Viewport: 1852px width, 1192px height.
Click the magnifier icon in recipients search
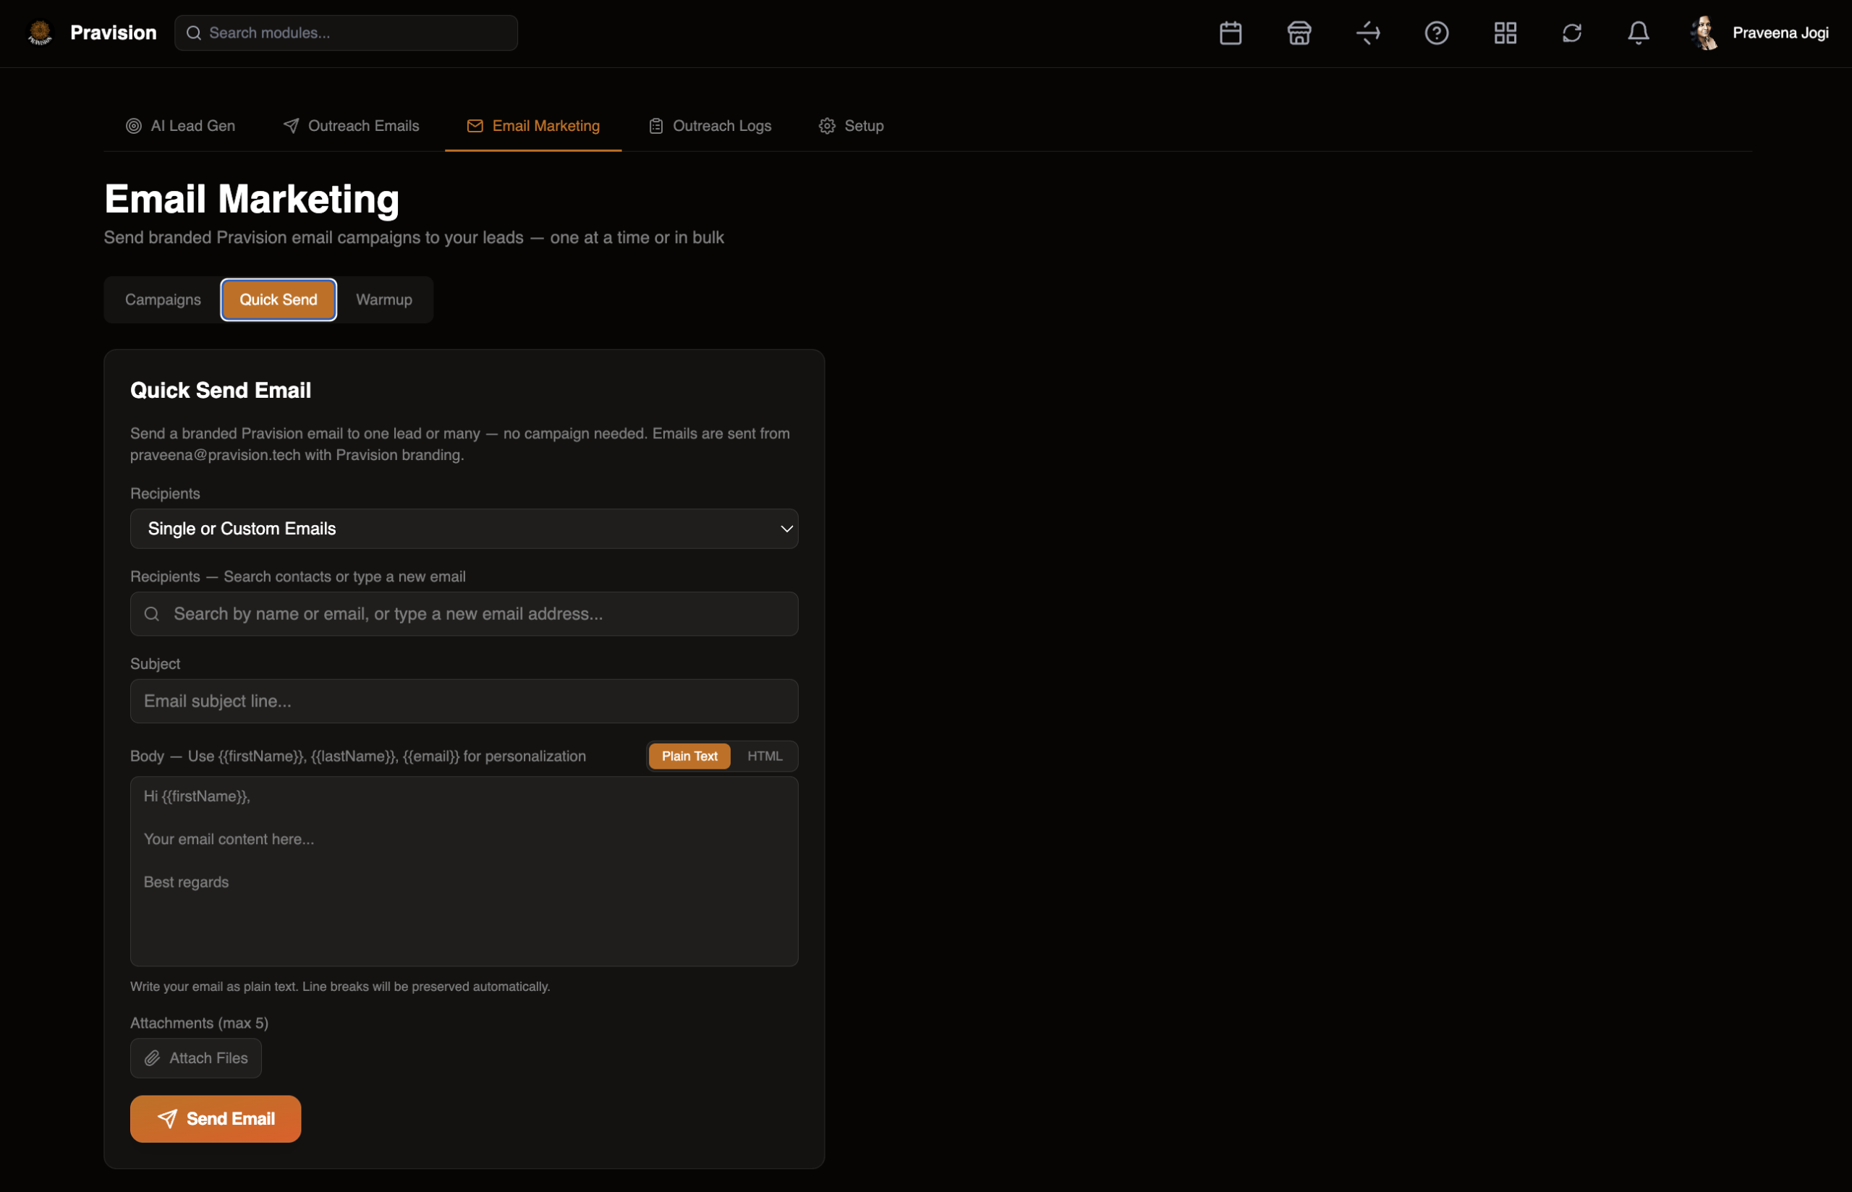tap(152, 614)
